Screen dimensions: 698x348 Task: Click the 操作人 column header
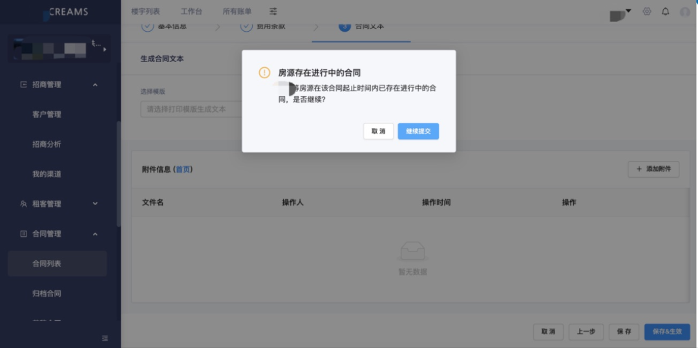point(293,202)
